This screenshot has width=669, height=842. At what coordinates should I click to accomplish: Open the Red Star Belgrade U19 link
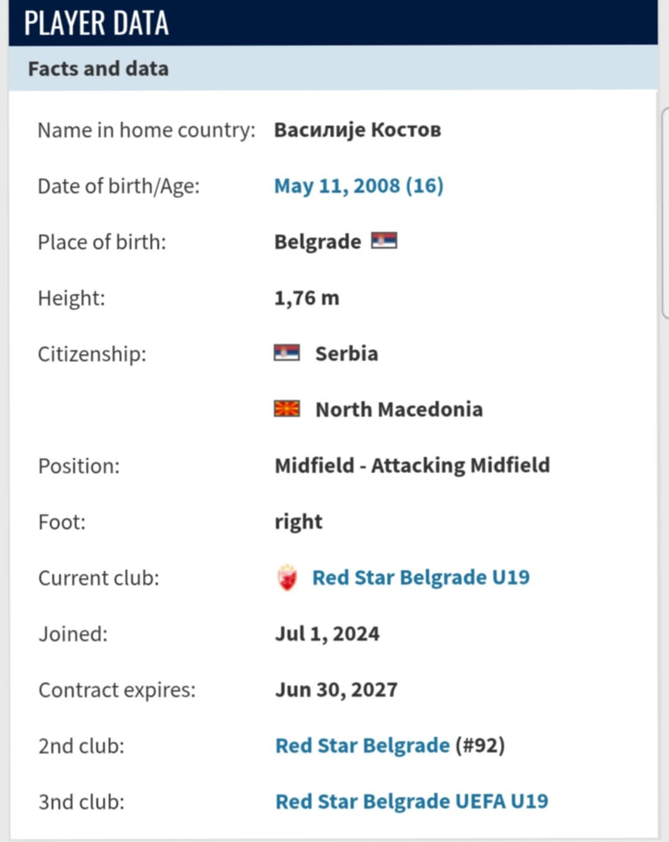(420, 578)
